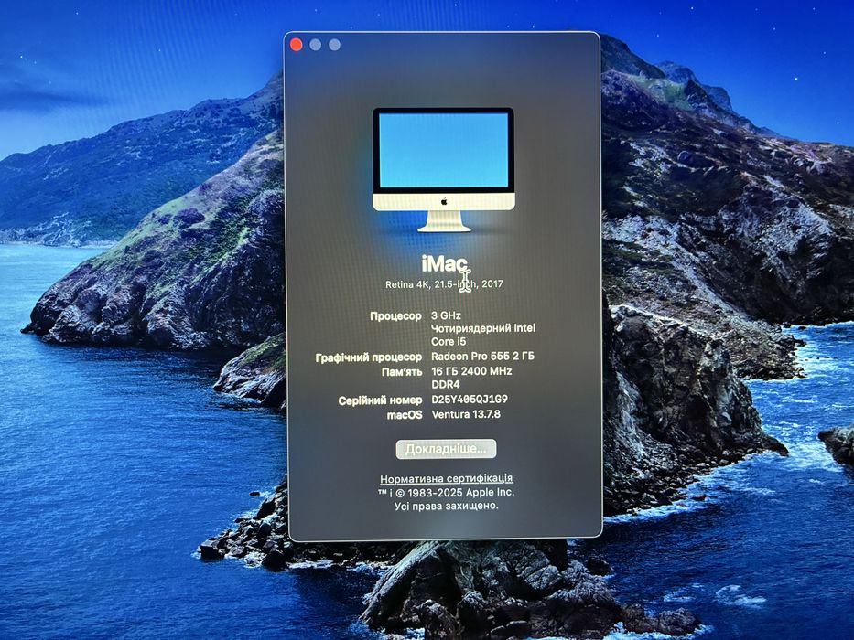Viewport: 854px width, 640px height.
Task: Click the macOS label
Action: click(x=405, y=415)
